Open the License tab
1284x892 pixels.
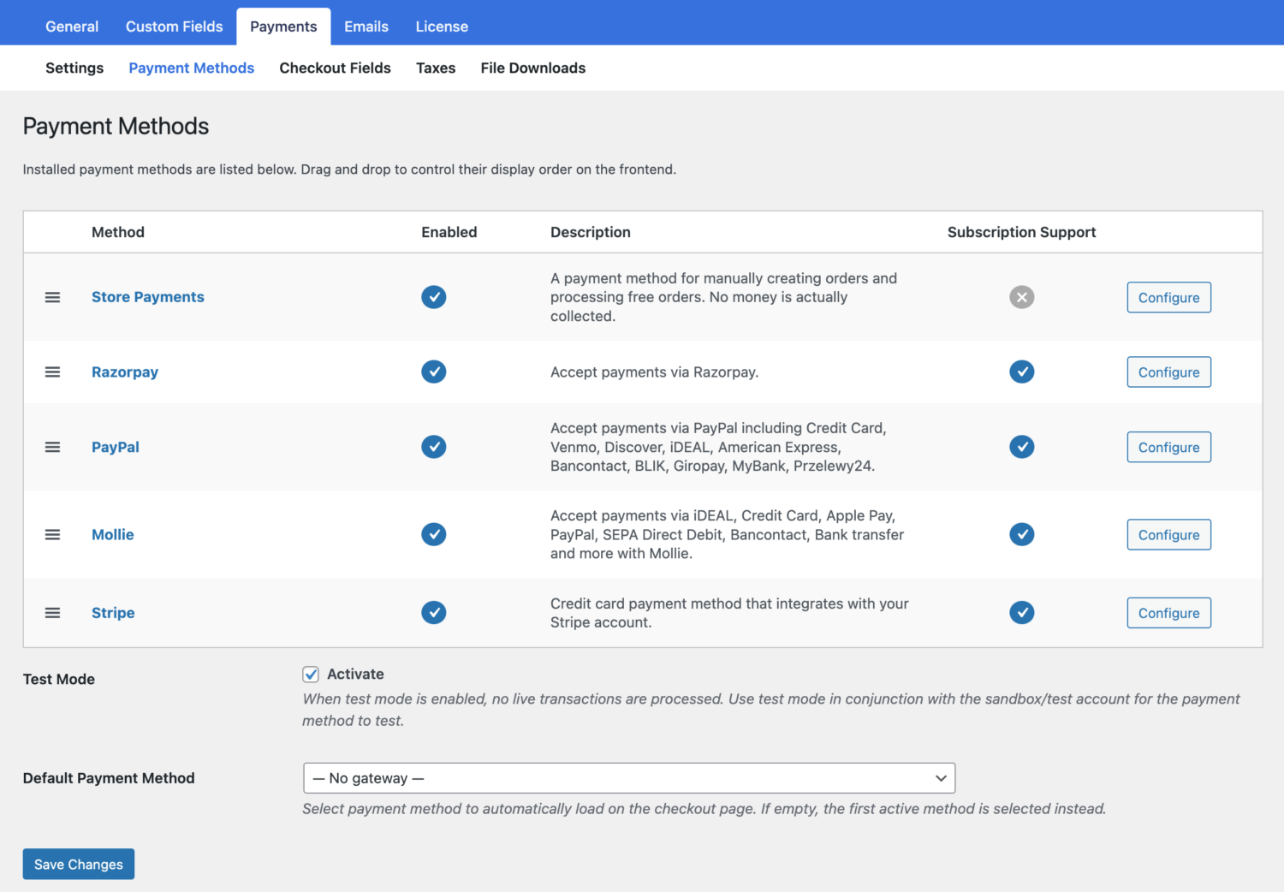pyautogui.click(x=442, y=27)
